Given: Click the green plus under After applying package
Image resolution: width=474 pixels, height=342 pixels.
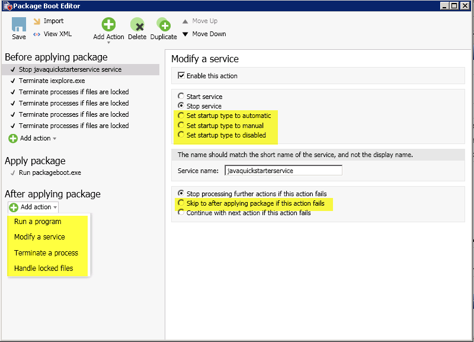Looking at the screenshot, I should click(14, 207).
